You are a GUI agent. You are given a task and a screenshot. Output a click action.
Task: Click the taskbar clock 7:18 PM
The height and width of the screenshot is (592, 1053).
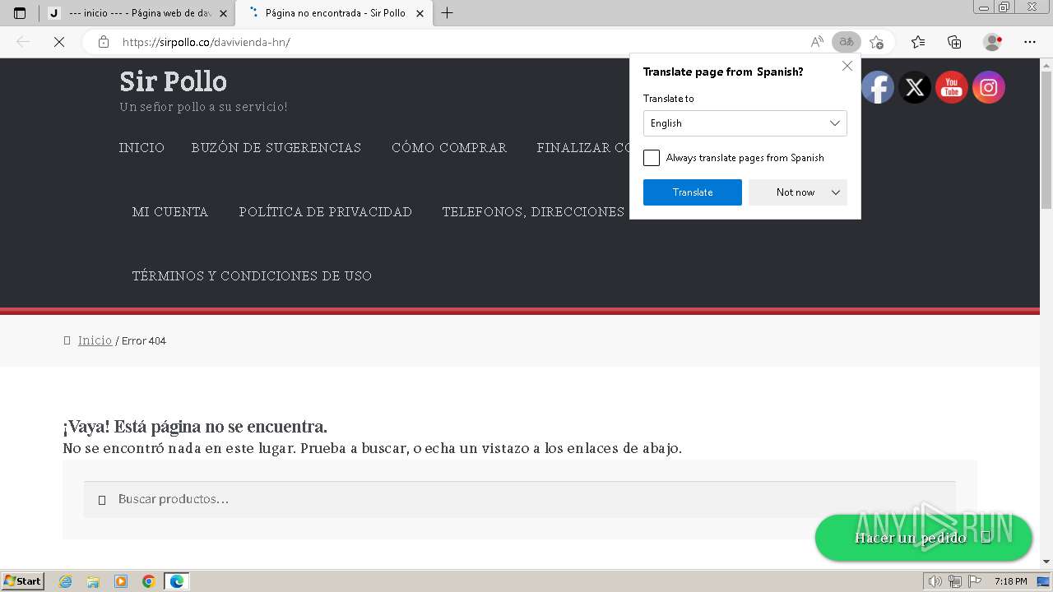pos(1010,581)
